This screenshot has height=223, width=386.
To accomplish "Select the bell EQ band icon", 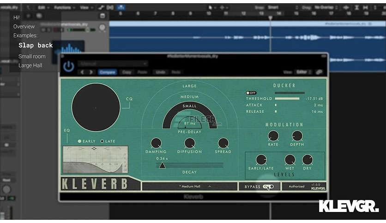I will click(94, 148).
